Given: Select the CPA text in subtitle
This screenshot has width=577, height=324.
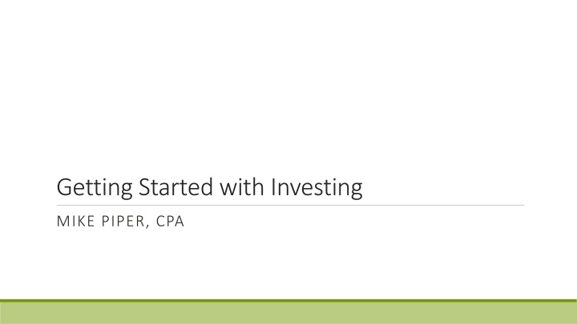Looking at the screenshot, I should (x=170, y=221).
